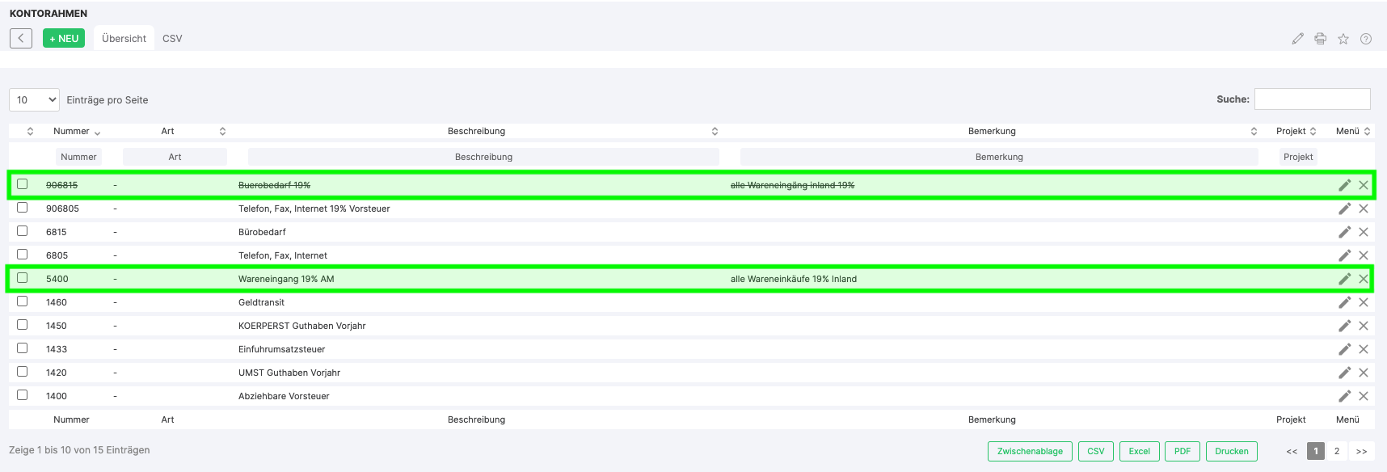Sort table by Beschreibung column arrows

(714, 131)
